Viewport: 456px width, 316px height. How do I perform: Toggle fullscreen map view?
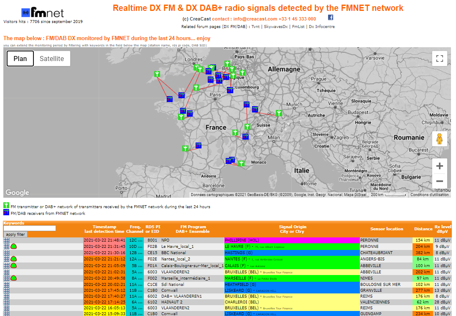439,59
